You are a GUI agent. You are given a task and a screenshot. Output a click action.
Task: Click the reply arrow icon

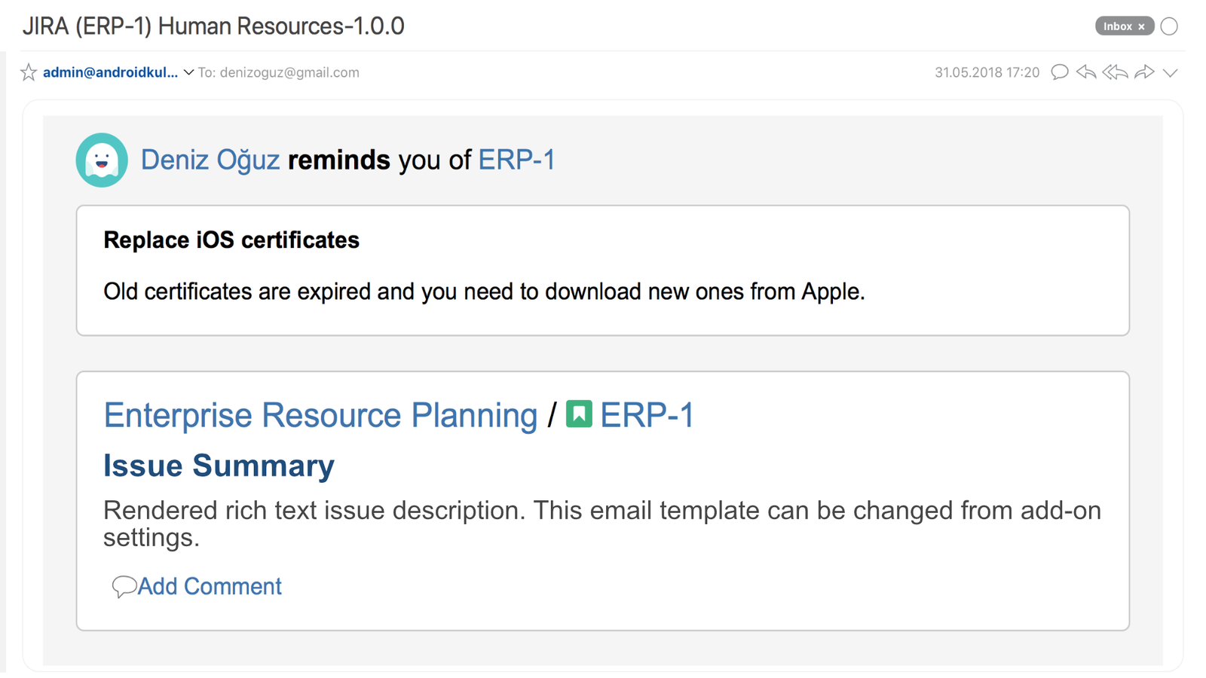[x=1086, y=72]
